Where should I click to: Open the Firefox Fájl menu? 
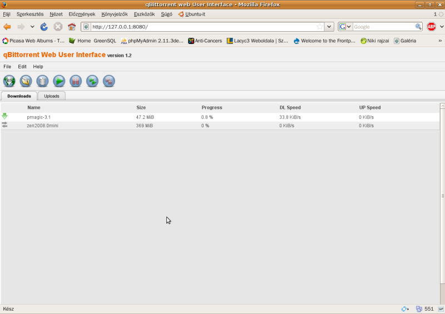point(7,14)
